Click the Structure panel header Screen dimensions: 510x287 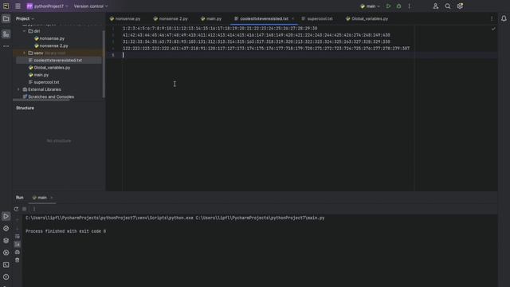tap(25, 108)
